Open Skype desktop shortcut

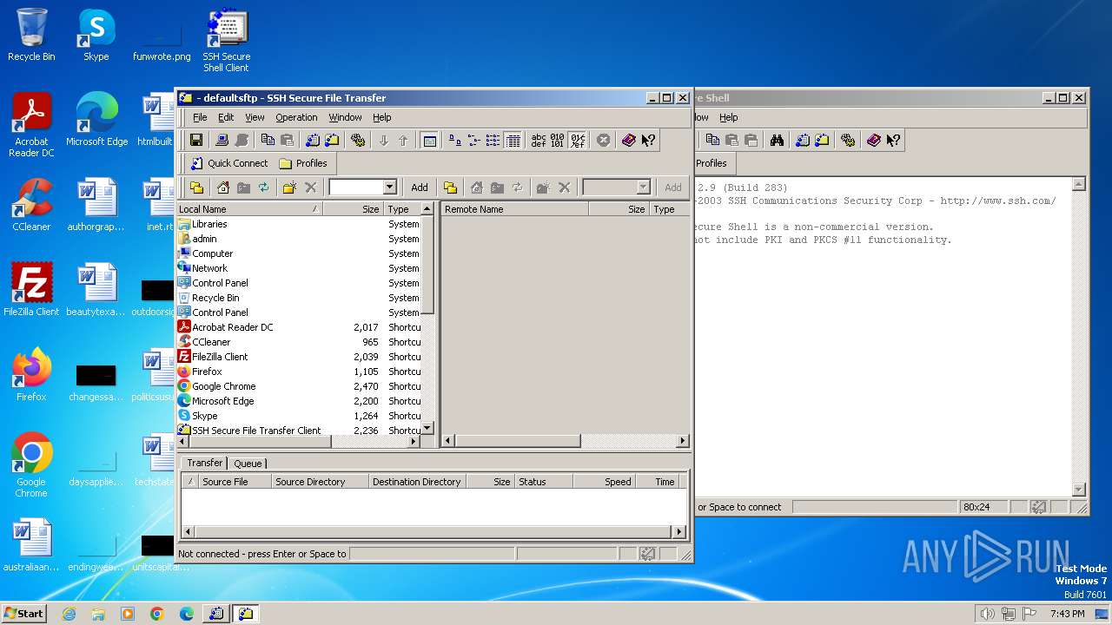pyautogui.click(x=96, y=36)
